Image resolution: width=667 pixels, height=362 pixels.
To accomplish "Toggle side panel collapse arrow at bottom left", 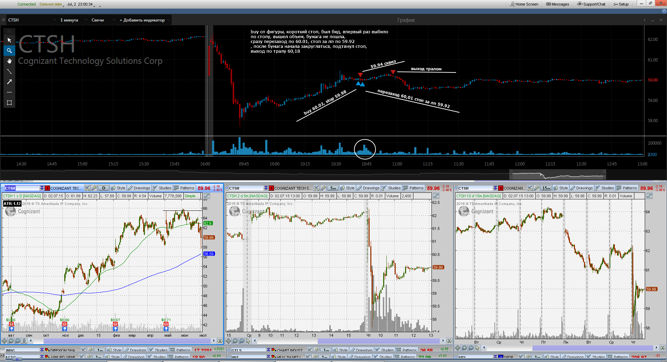I will [2, 355].
